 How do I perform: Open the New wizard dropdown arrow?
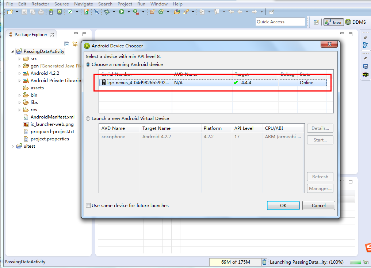[x=17, y=12]
